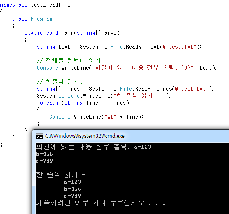Click the 'void' keyword
This screenshot has height=214, width=229.
(x=52, y=33)
